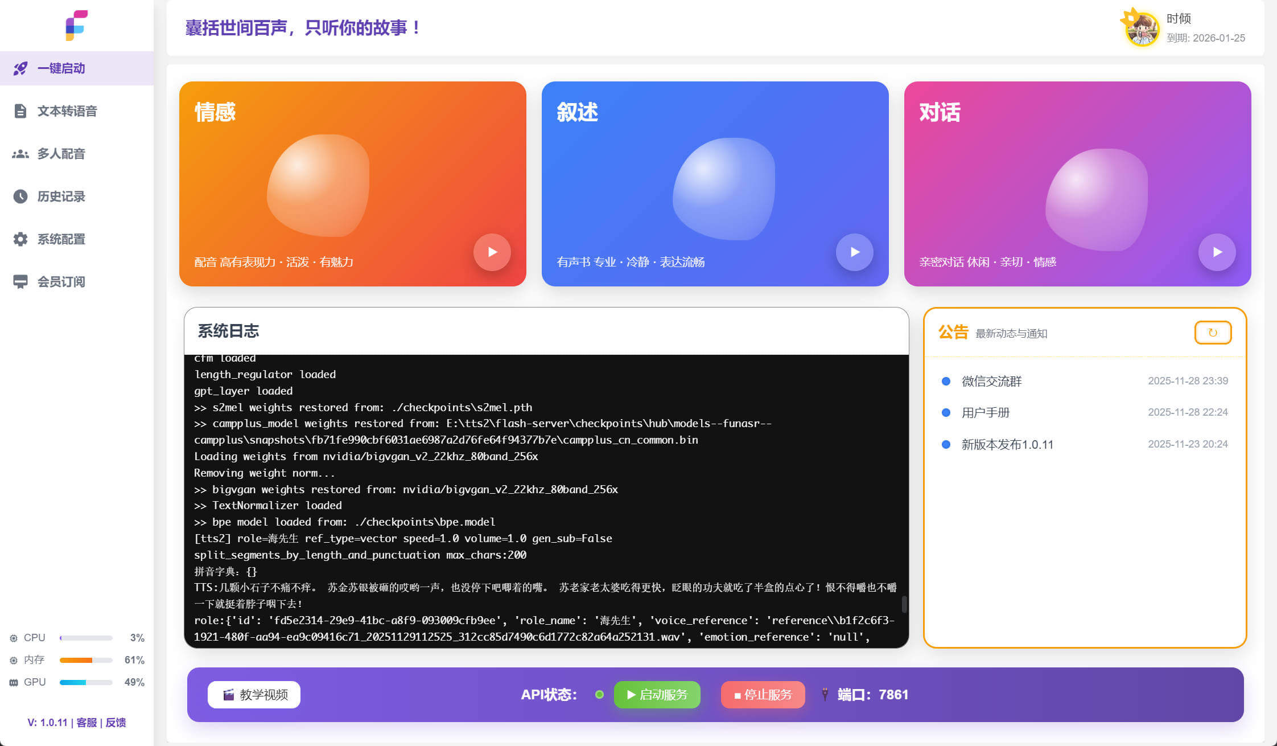Open 历史记录 clock icon
Screen dimensions: 1277x746
[20, 196]
